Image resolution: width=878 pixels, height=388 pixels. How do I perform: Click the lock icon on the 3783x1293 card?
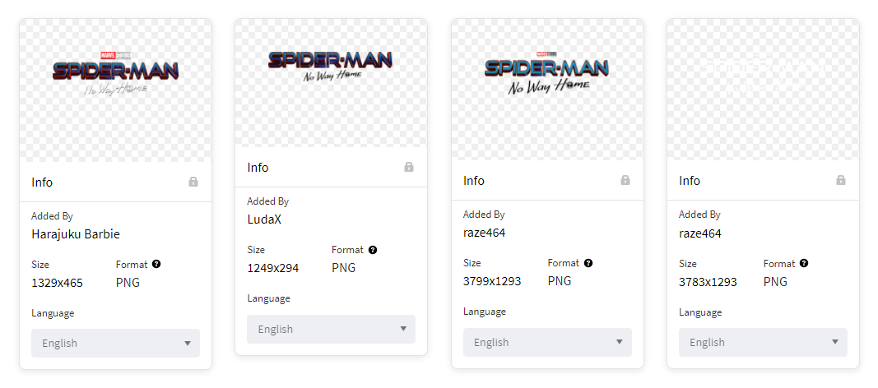tap(841, 181)
